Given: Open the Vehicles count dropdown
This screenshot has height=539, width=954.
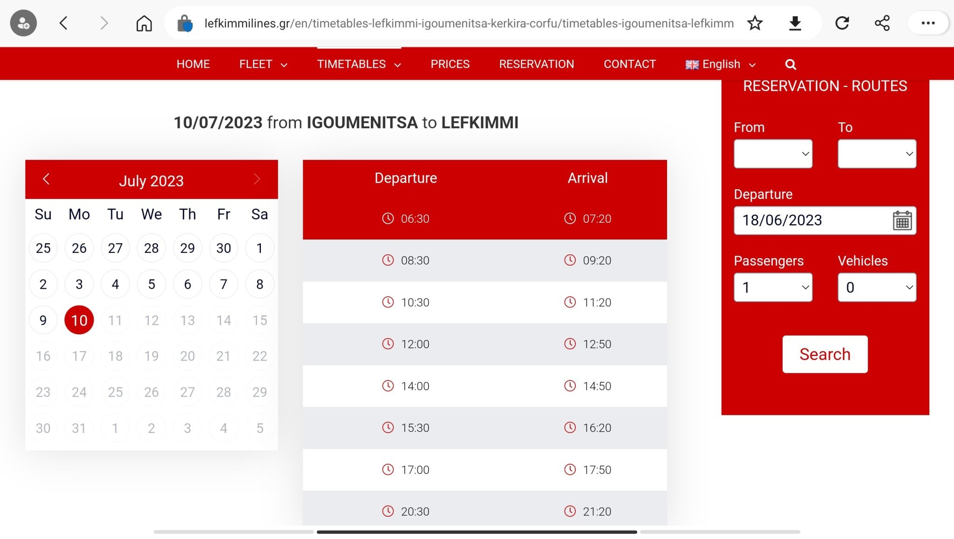Looking at the screenshot, I should point(877,287).
